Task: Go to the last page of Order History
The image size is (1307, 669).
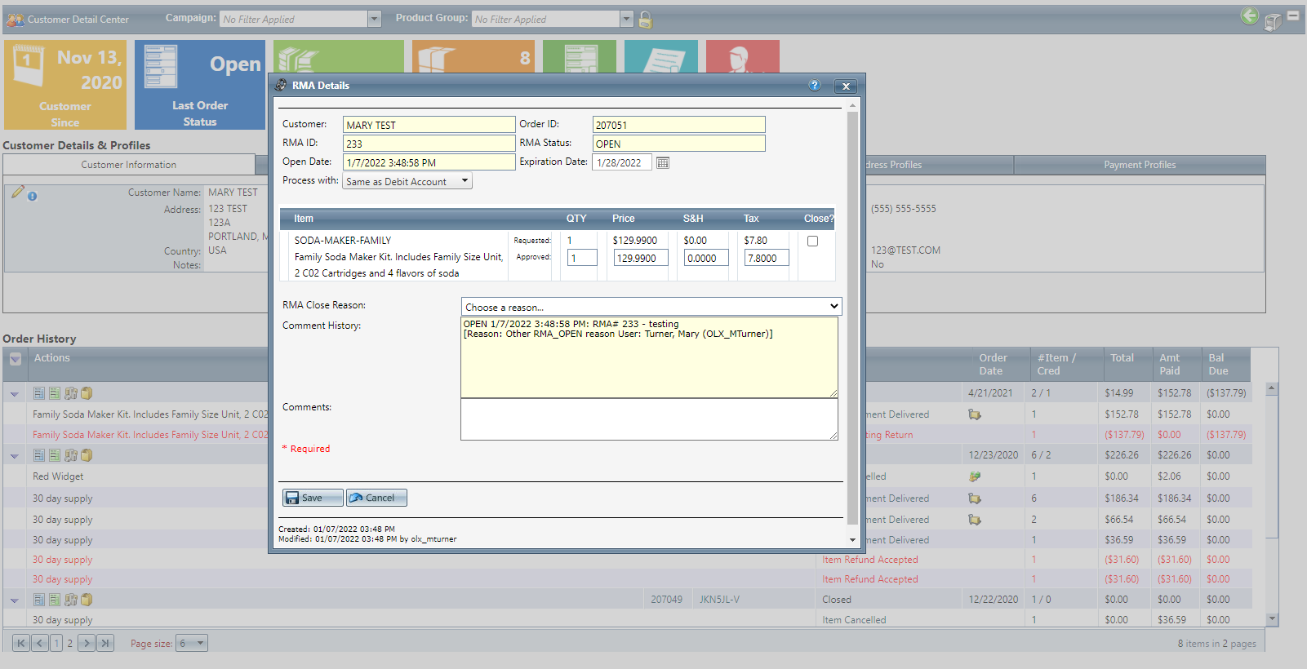Action: (x=104, y=643)
